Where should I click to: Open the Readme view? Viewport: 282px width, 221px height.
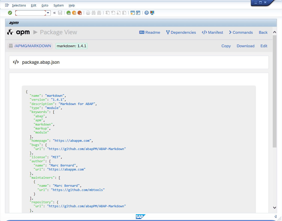coord(150,32)
